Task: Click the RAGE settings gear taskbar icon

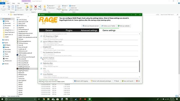Action: coord(90,99)
